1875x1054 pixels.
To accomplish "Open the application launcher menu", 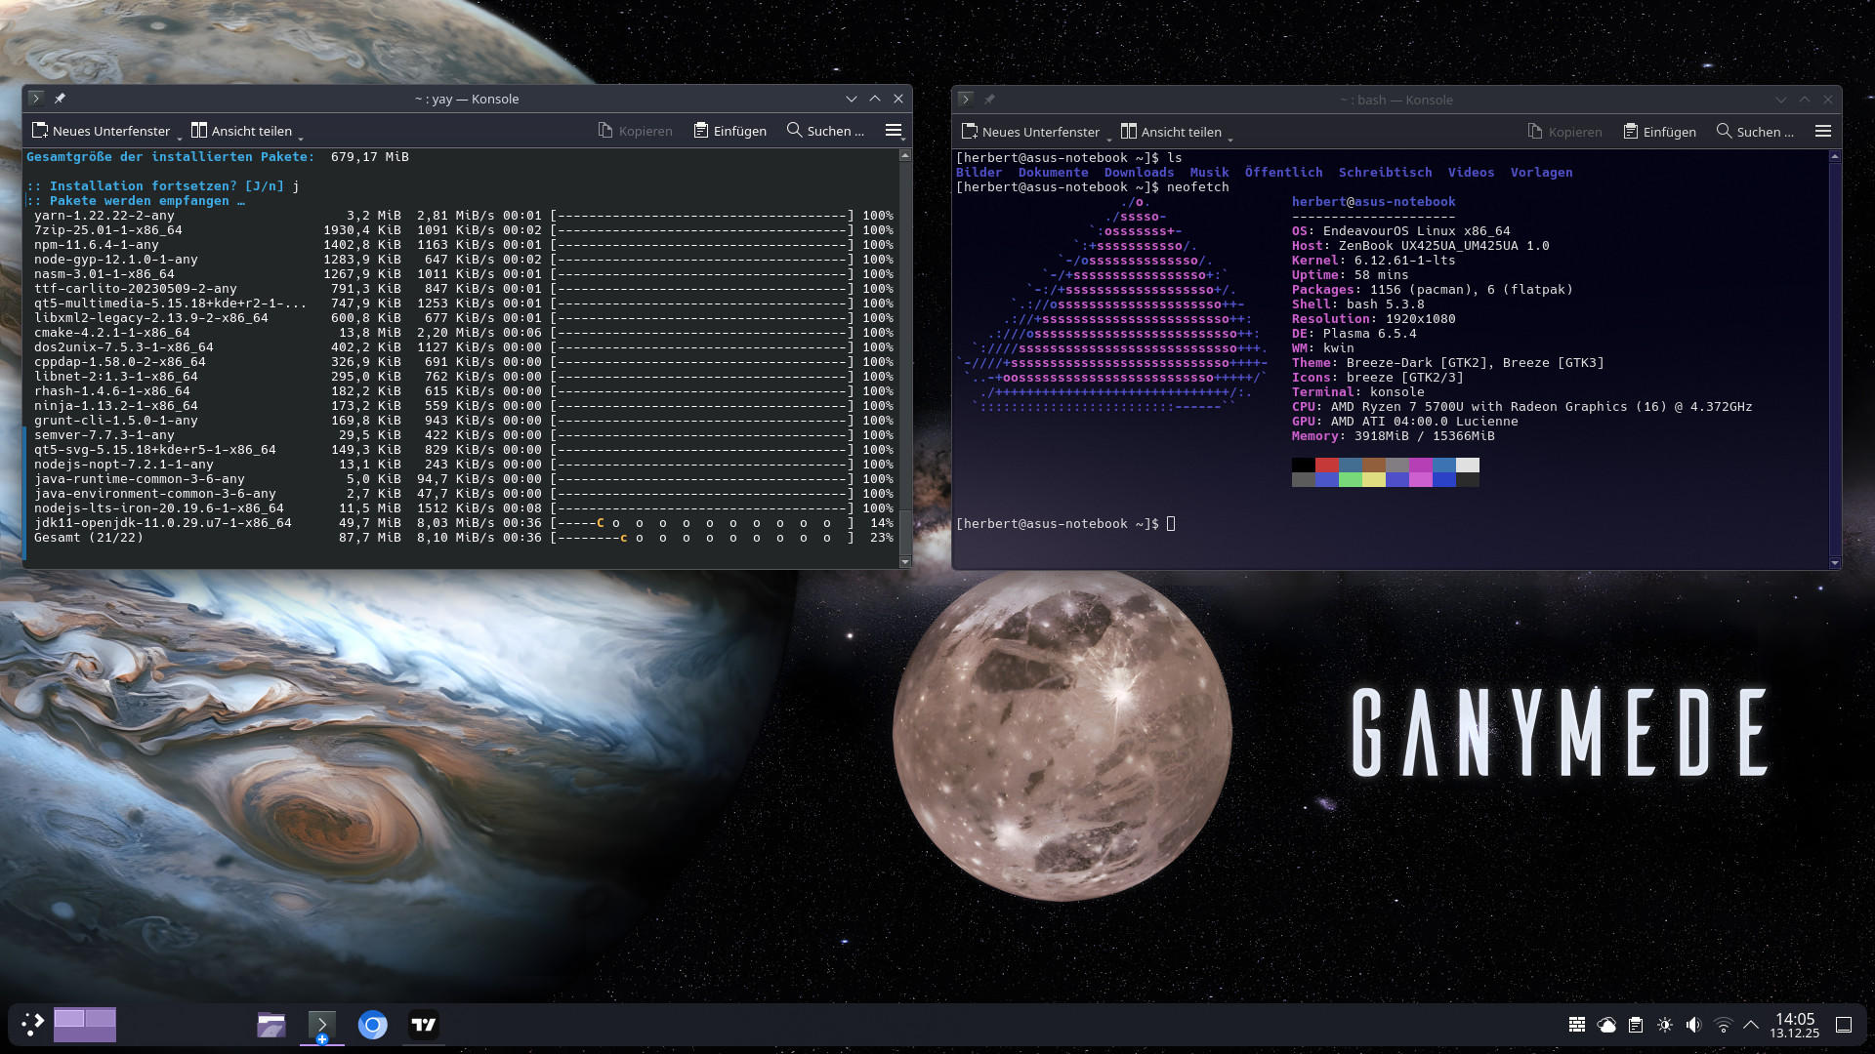I will pyautogui.click(x=32, y=1025).
